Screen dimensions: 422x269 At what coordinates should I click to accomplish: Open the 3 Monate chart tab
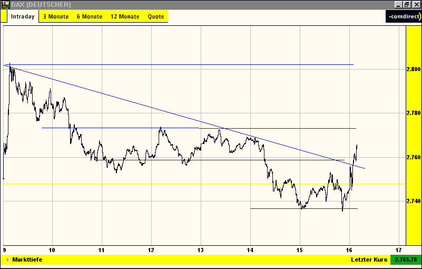(56, 17)
